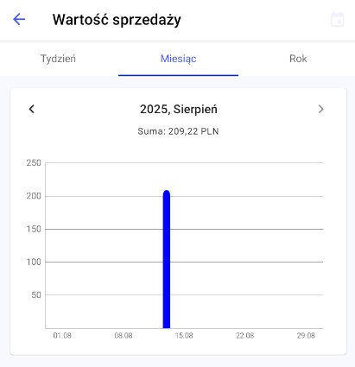Tap the blue sales bar in chart
The image size is (355, 367).
pyautogui.click(x=167, y=259)
